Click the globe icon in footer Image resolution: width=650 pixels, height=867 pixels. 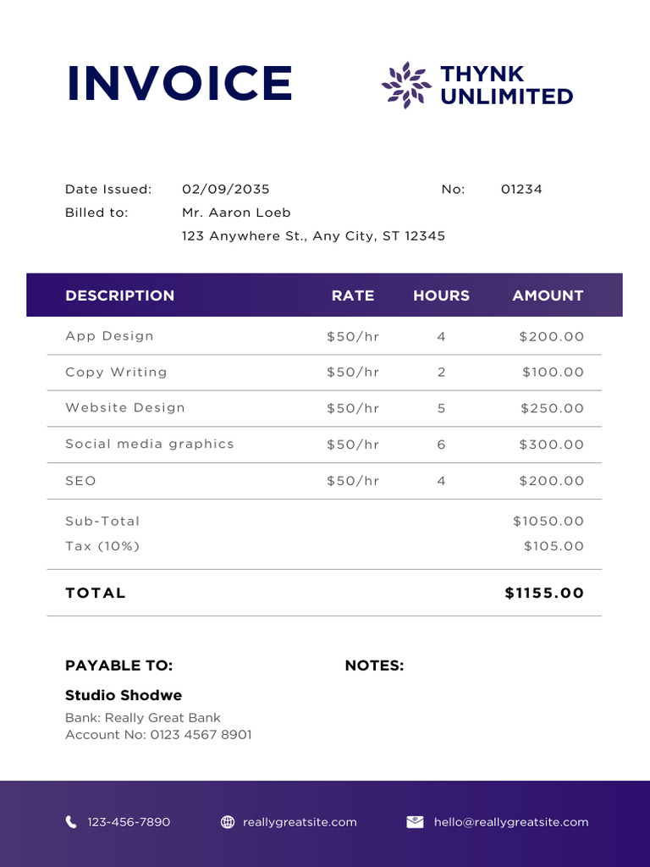[228, 821]
